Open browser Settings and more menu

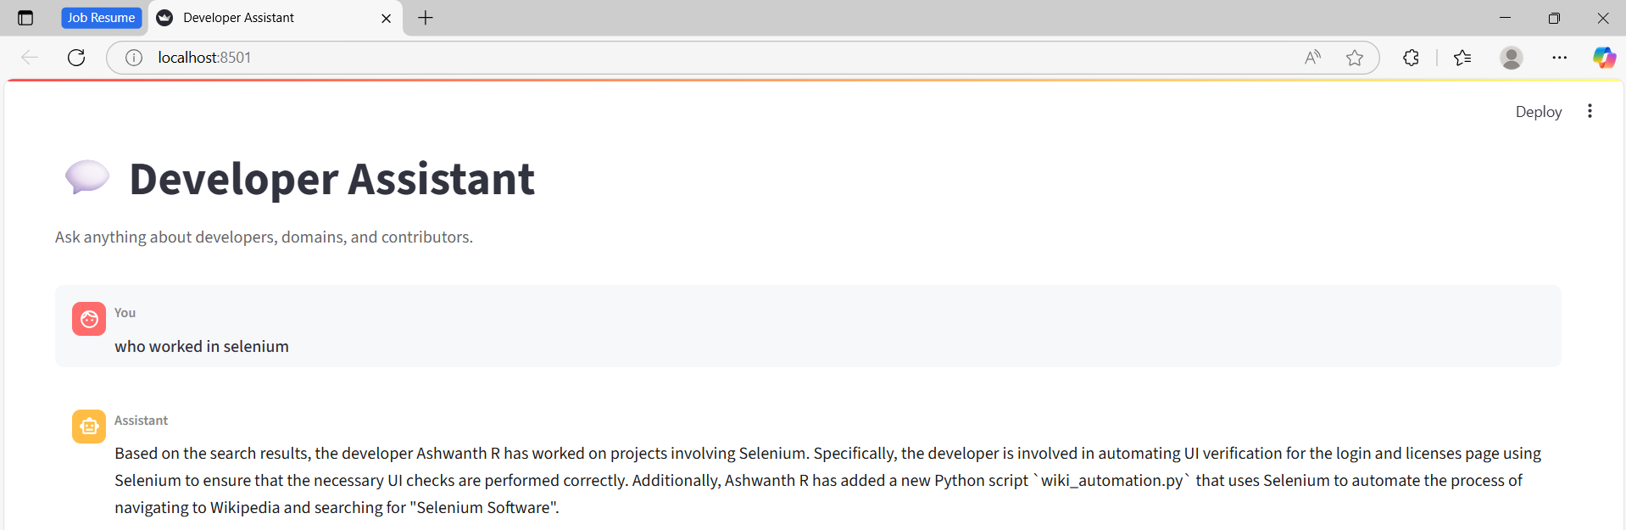coord(1559,58)
